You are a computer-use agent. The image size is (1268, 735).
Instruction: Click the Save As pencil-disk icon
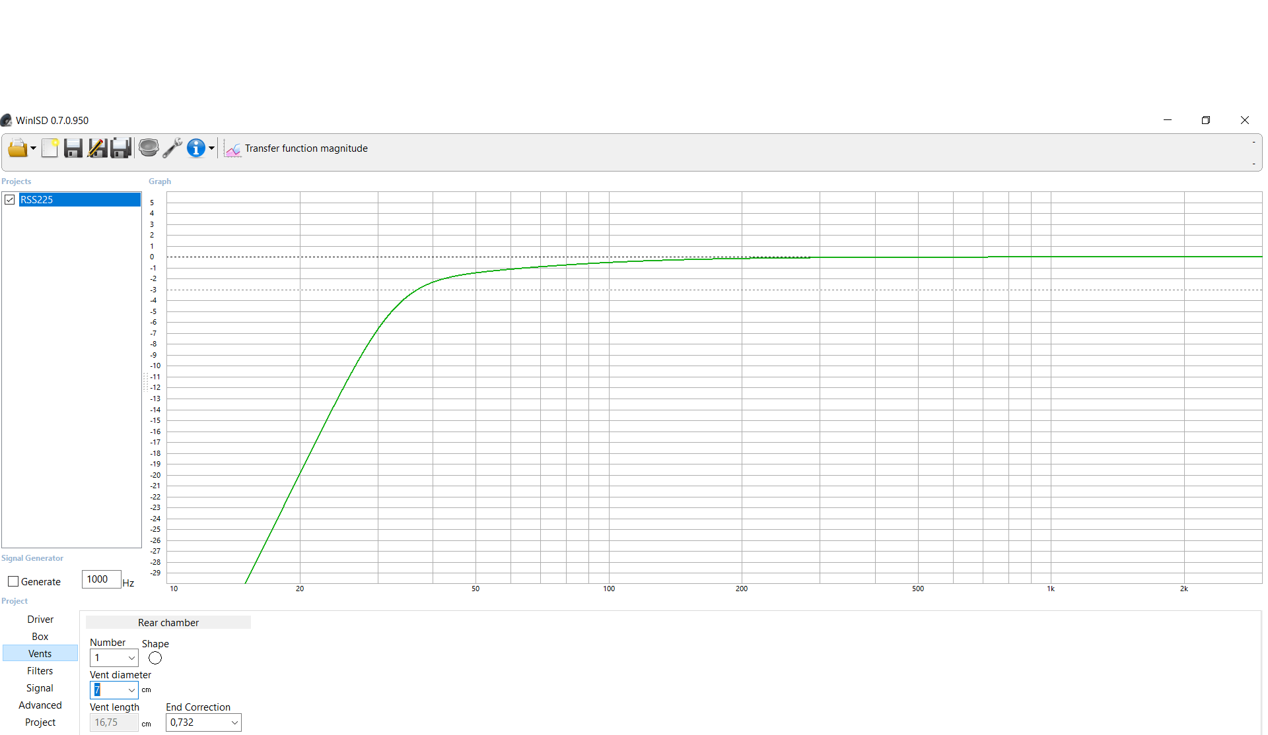97,148
